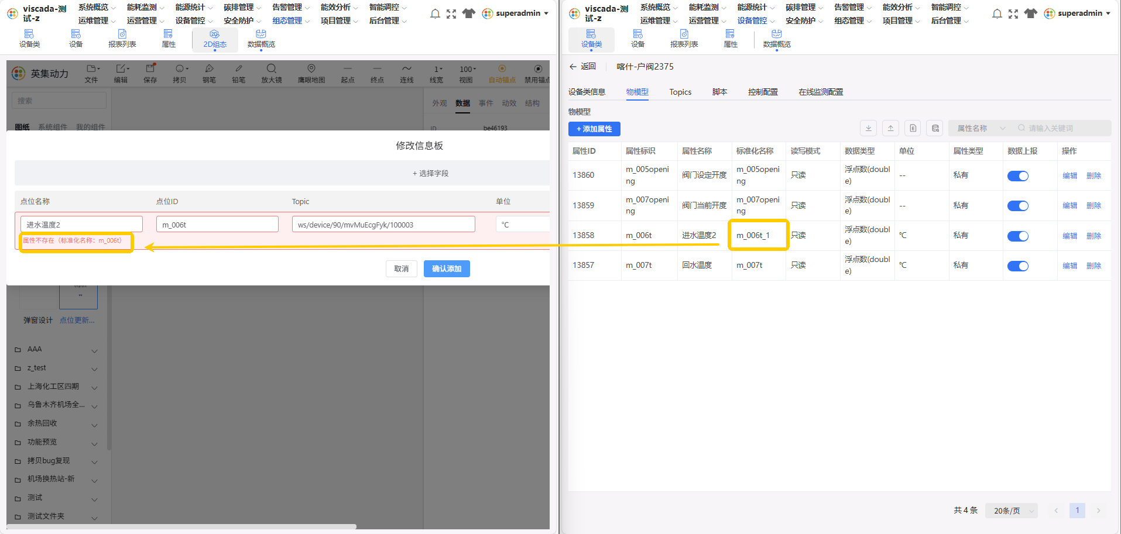The height and width of the screenshot is (534, 1121).
Task: Expand 余热回收 folder
Action: (x=94, y=424)
